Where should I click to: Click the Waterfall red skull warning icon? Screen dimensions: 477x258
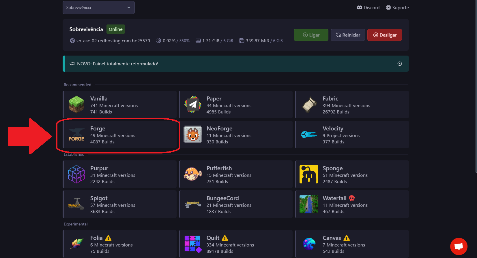[x=352, y=198]
